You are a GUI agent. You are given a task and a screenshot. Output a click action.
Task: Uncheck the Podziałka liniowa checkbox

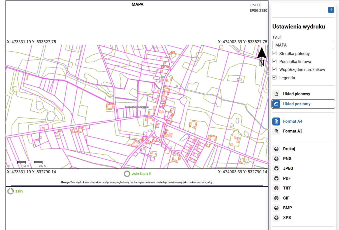click(x=274, y=61)
